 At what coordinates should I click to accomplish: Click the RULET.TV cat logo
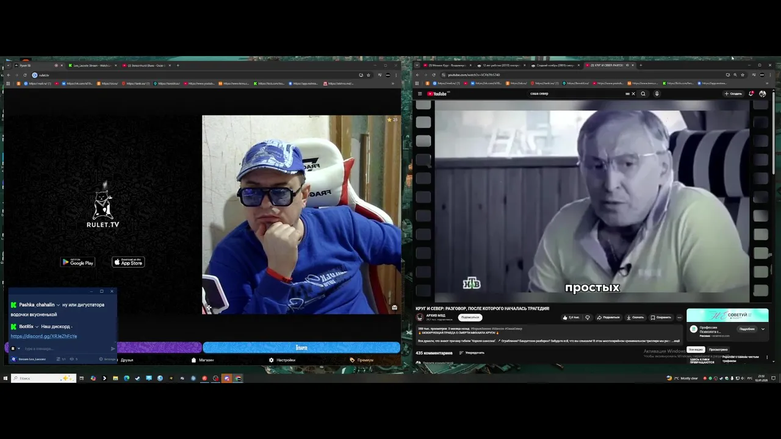click(103, 207)
